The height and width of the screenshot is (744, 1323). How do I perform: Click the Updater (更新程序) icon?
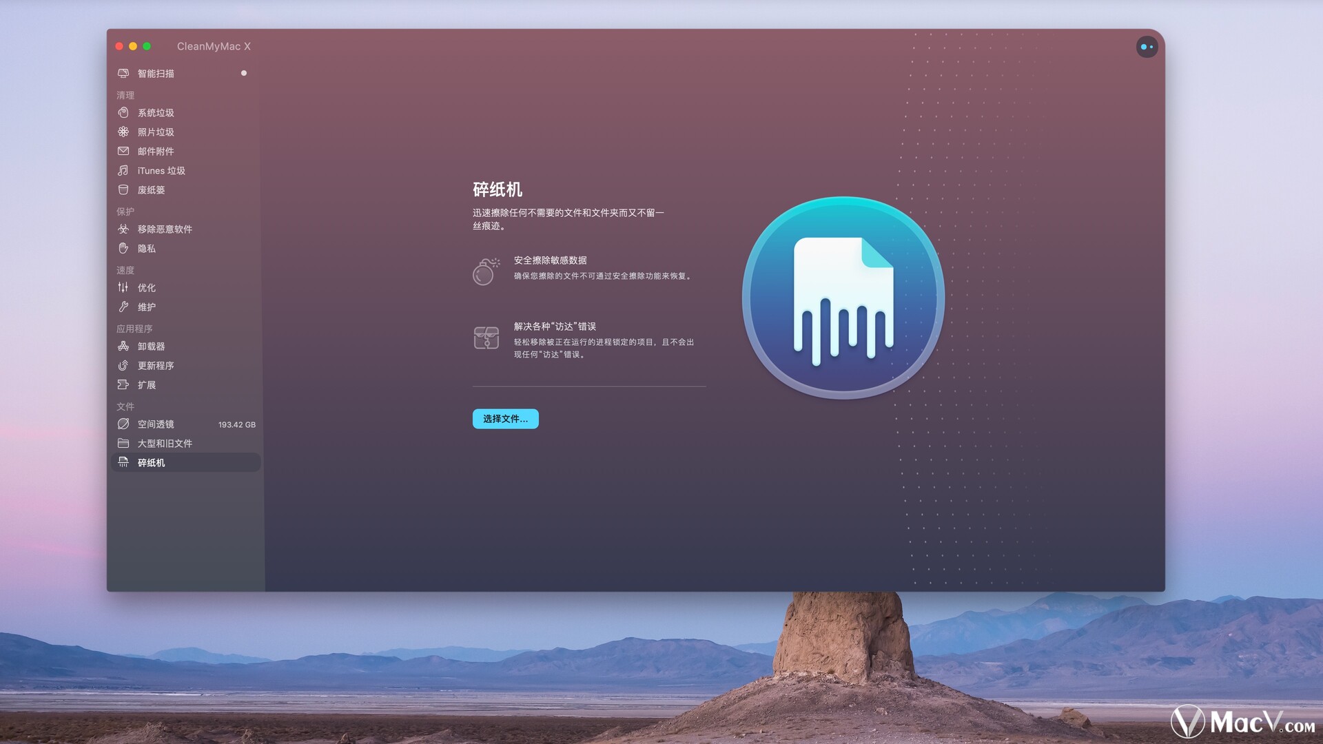pyautogui.click(x=123, y=365)
